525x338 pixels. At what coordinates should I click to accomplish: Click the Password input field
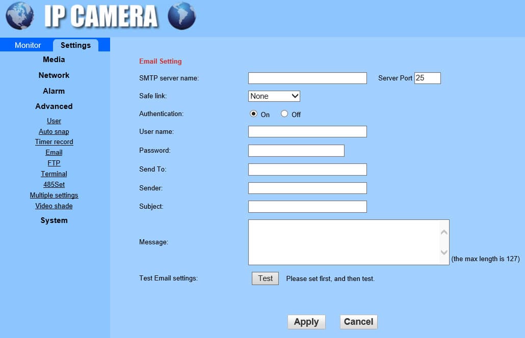tap(296, 151)
